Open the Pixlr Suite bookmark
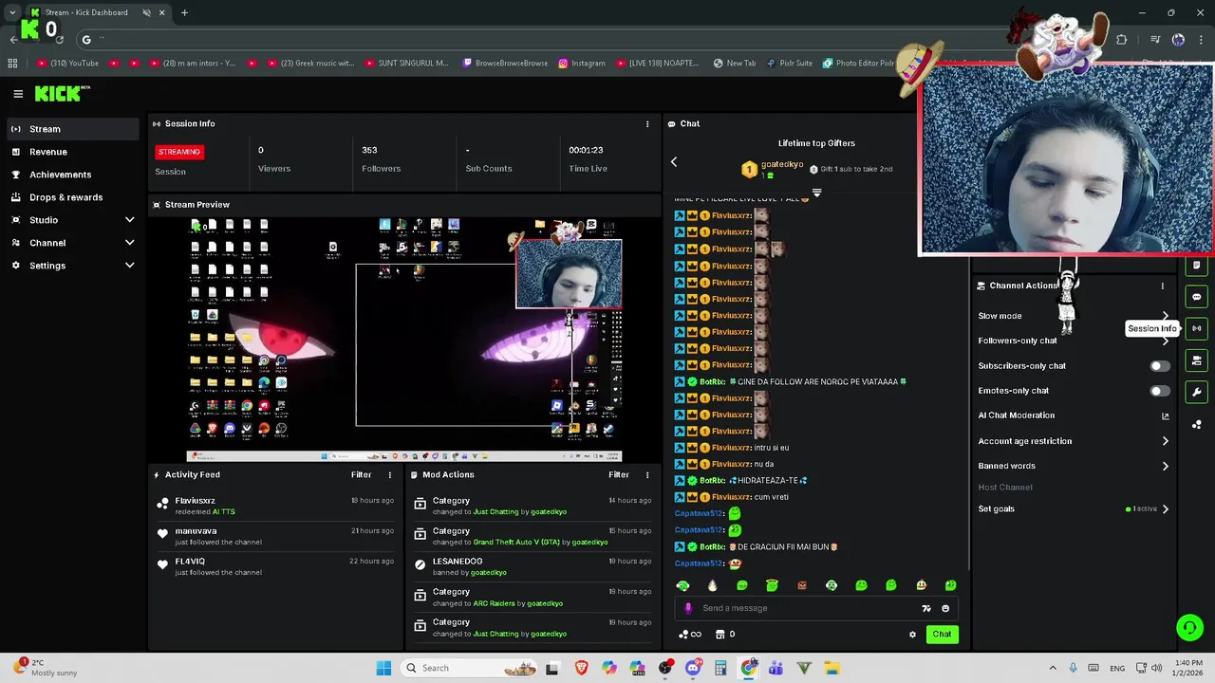This screenshot has width=1215, height=683. [789, 64]
